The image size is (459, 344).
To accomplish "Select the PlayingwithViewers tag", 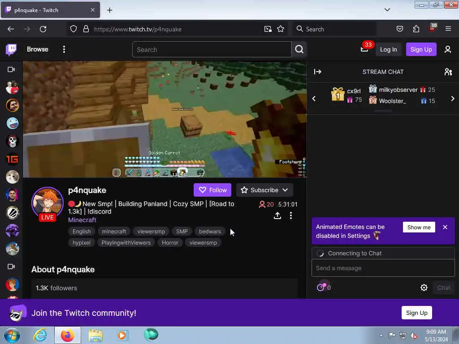I will tap(126, 242).
